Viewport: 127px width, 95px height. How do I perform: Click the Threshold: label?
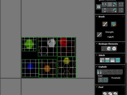[116, 78]
